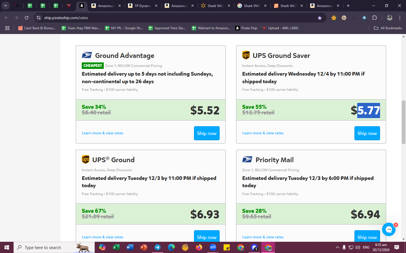Open Approved Time Sta bookmark
This screenshot has height=253, width=406.
(167, 28)
